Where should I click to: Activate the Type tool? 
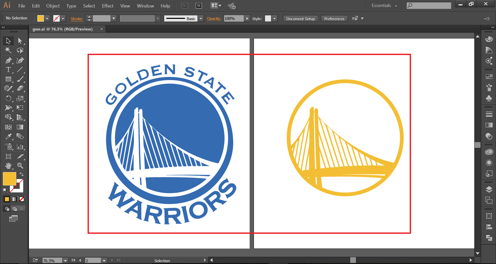(8, 69)
